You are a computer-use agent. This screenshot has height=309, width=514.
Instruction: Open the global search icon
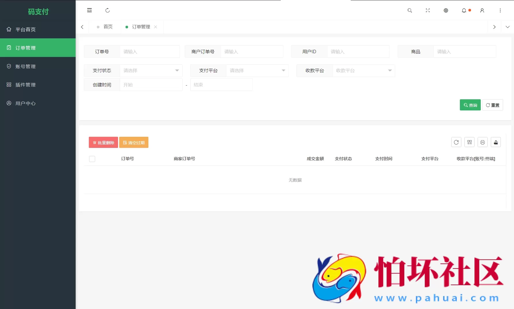point(409,10)
